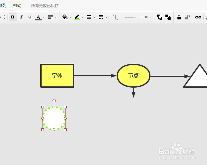Click the start arrow style icon
Image resolution: width=207 pixels, height=165 pixels.
[x=130, y=17]
